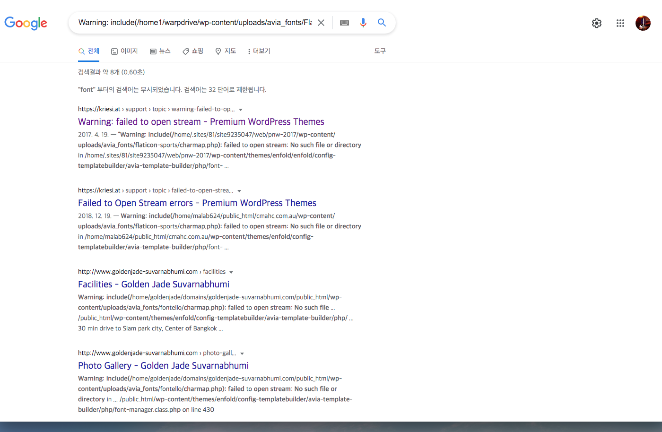The width and height of the screenshot is (662, 432).
Task: Open dropdown next to goldenjade photo-gall URL
Action: click(242, 354)
